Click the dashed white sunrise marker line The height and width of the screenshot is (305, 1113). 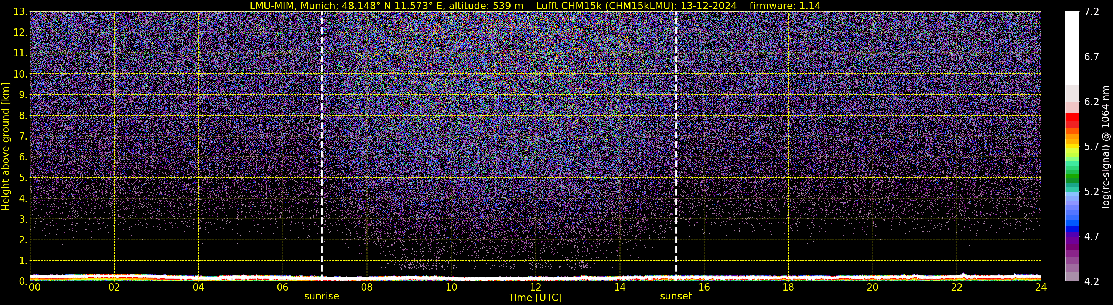click(322, 147)
